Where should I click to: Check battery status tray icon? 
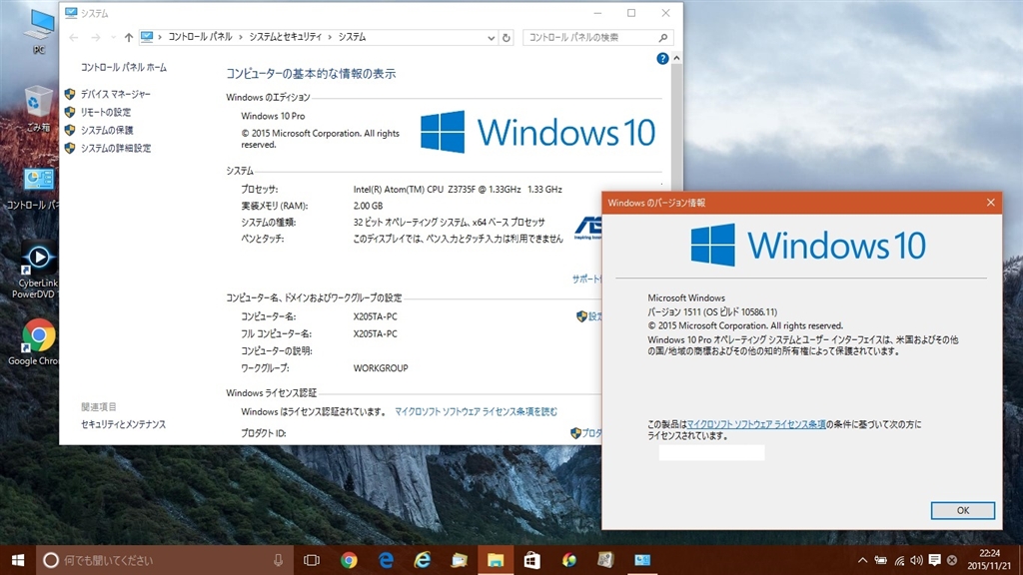click(881, 560)
